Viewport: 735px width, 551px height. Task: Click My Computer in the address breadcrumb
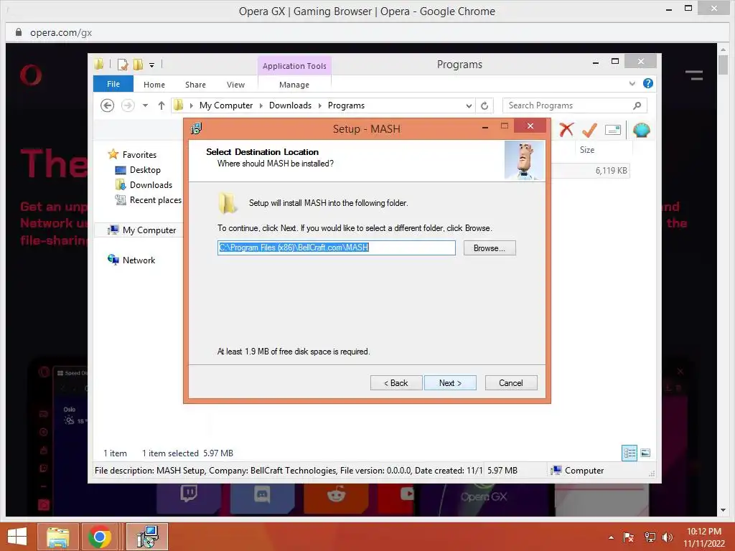click(x=226, y=105)
